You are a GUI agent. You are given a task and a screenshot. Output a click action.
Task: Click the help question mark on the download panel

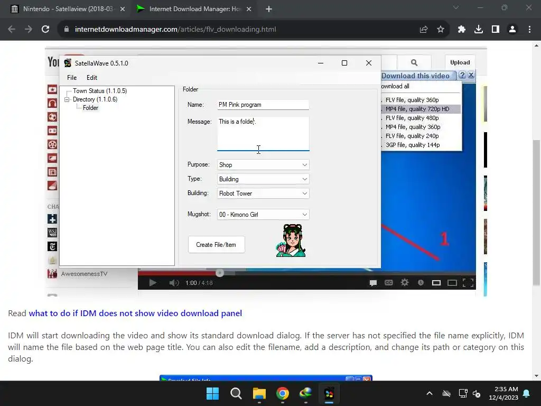[x=463, y=75]
